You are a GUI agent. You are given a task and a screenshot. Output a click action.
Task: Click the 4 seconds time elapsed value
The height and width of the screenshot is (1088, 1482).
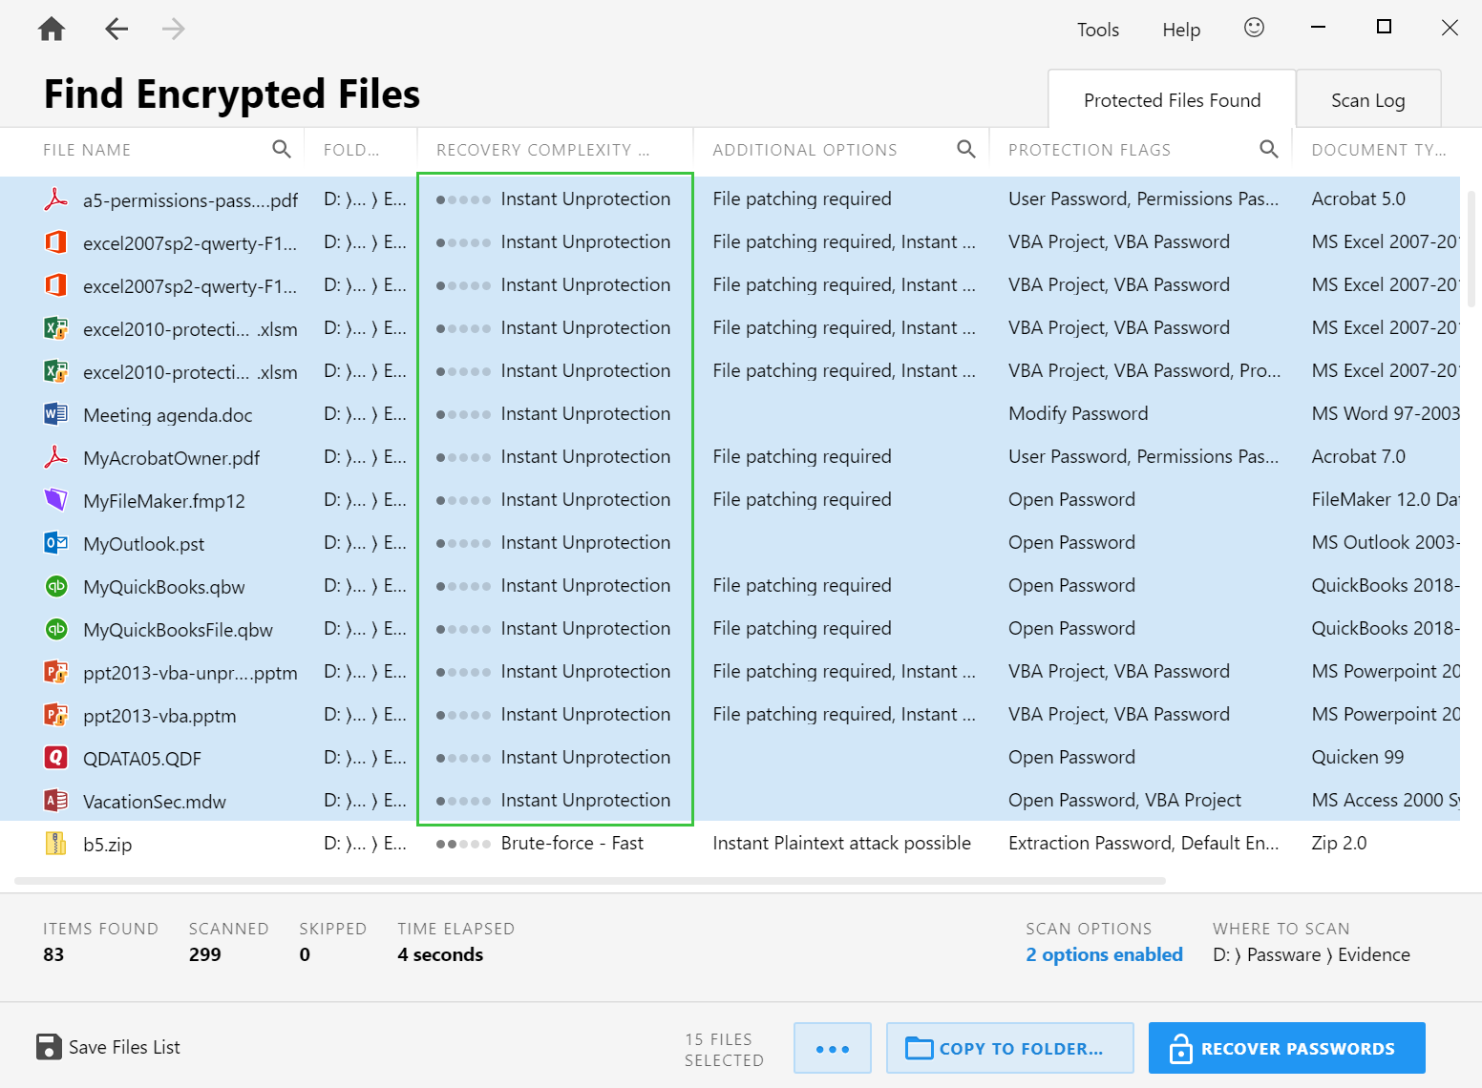[440, 954]
